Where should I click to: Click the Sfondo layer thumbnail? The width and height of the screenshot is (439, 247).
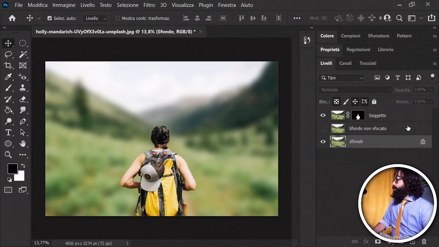338,141
